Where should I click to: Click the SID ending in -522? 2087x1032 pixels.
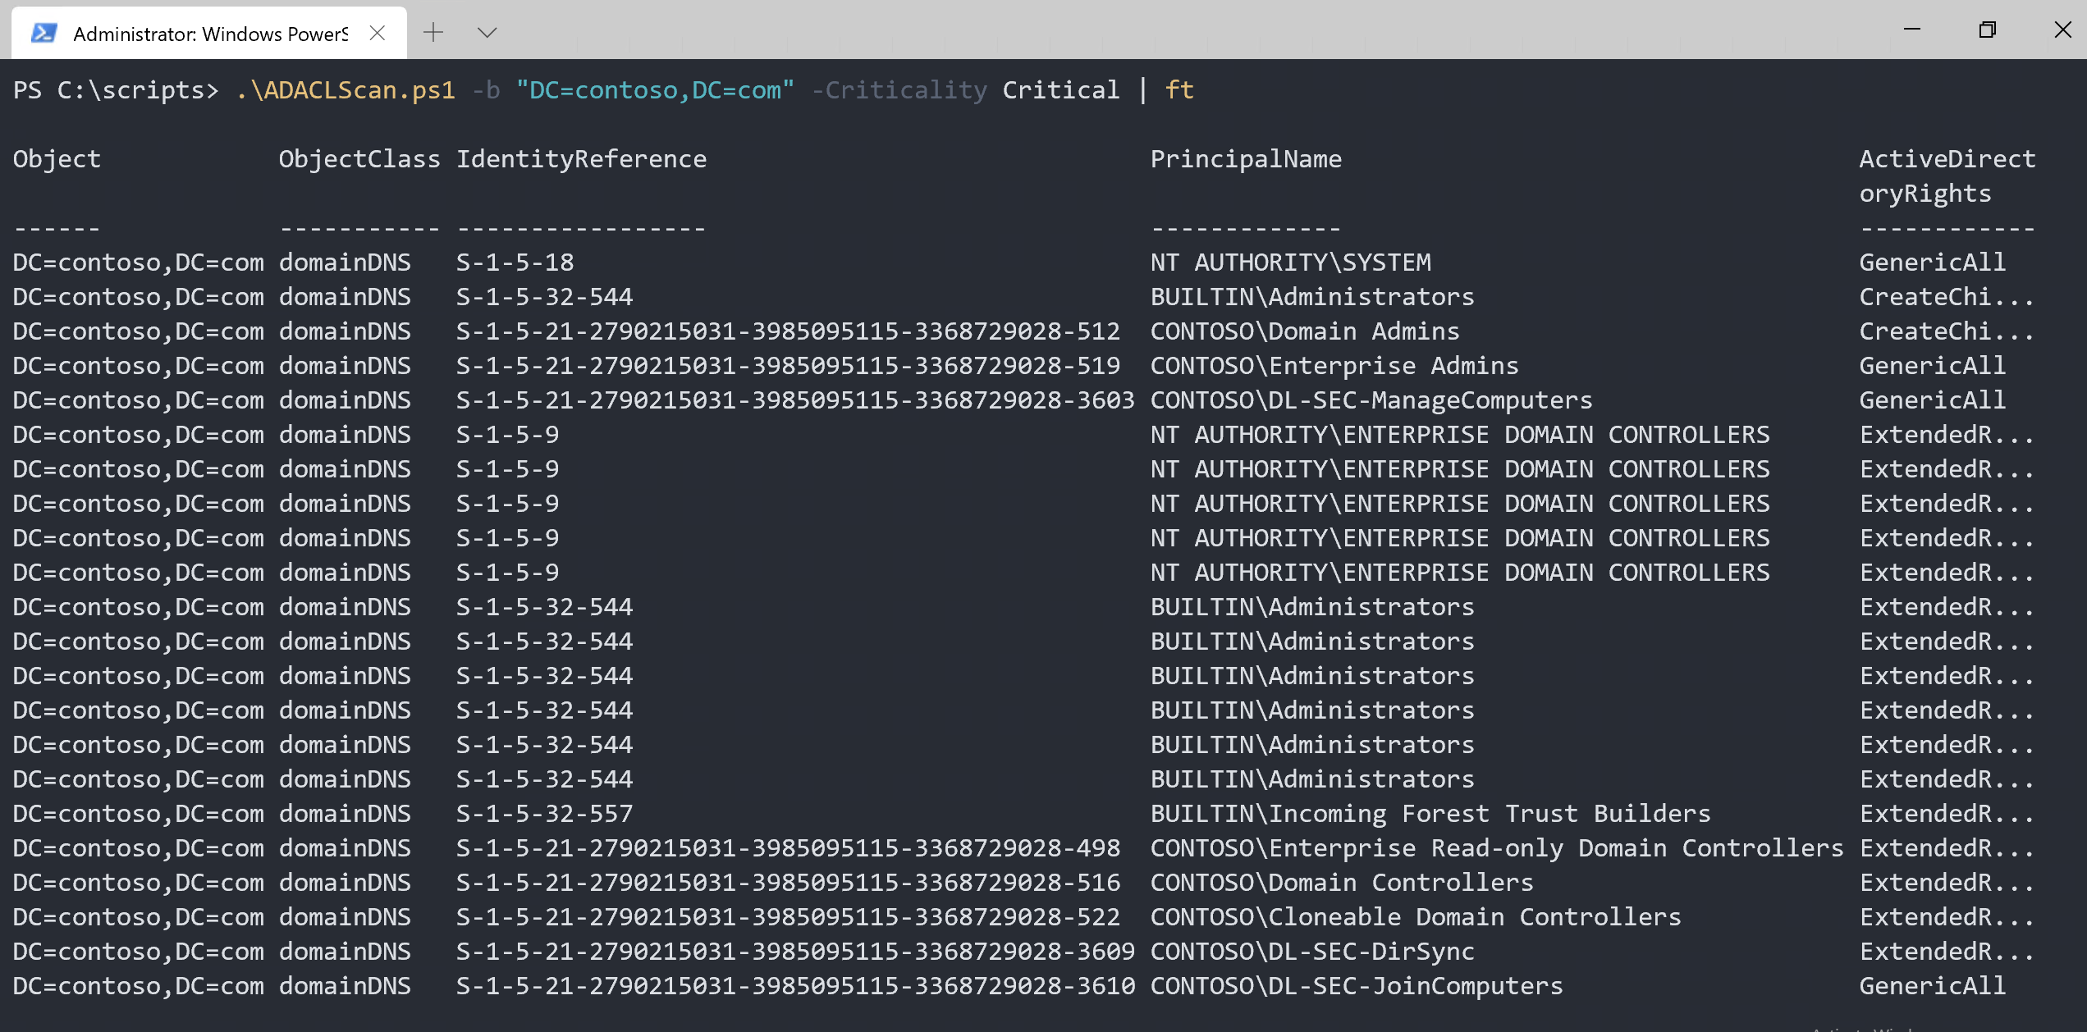[x=788, y=916]
